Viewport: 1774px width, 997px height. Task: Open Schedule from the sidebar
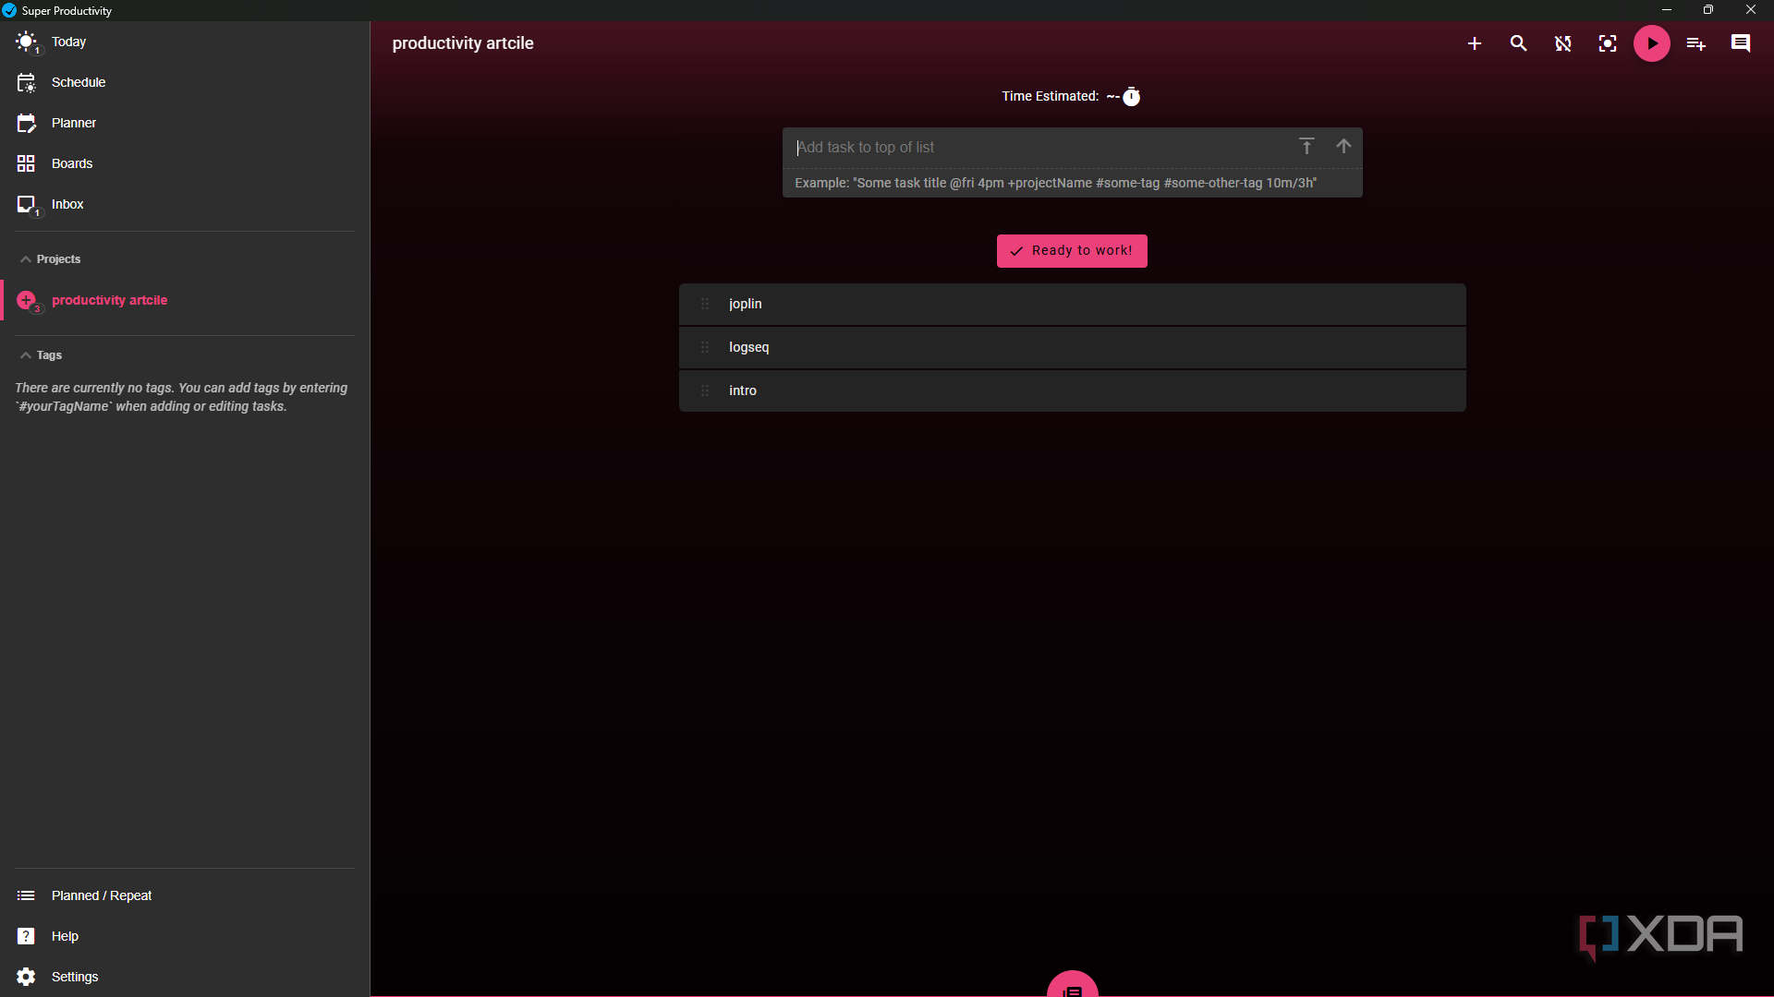coord(185,82)
